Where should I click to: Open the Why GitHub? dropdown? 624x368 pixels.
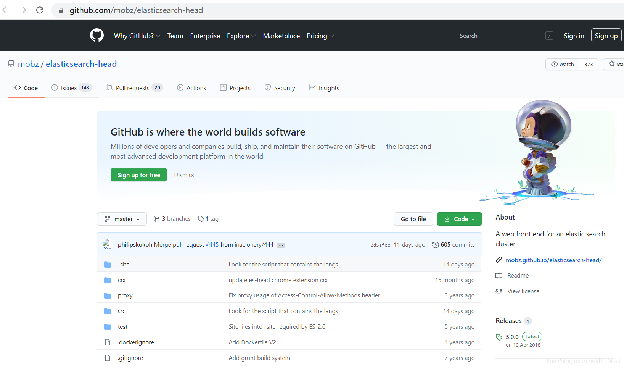coord(137,36)
